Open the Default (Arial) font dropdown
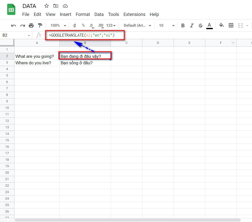The image size is (252, 222). click(137, 25)
